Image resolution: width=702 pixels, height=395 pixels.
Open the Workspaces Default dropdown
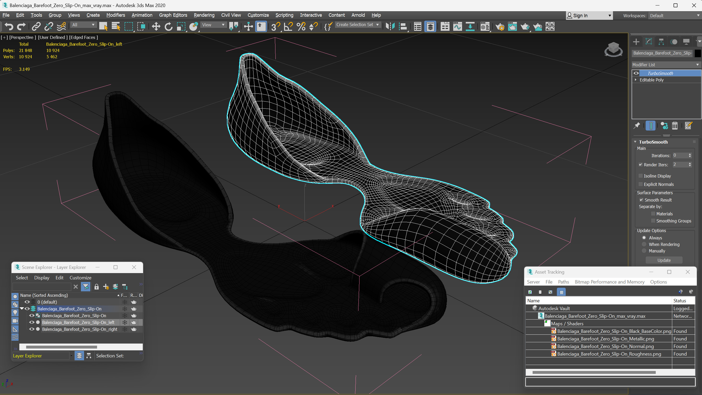point(674,16)
